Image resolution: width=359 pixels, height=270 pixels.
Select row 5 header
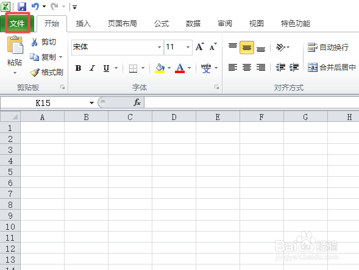pyautogui.click(x=10, y=172)
